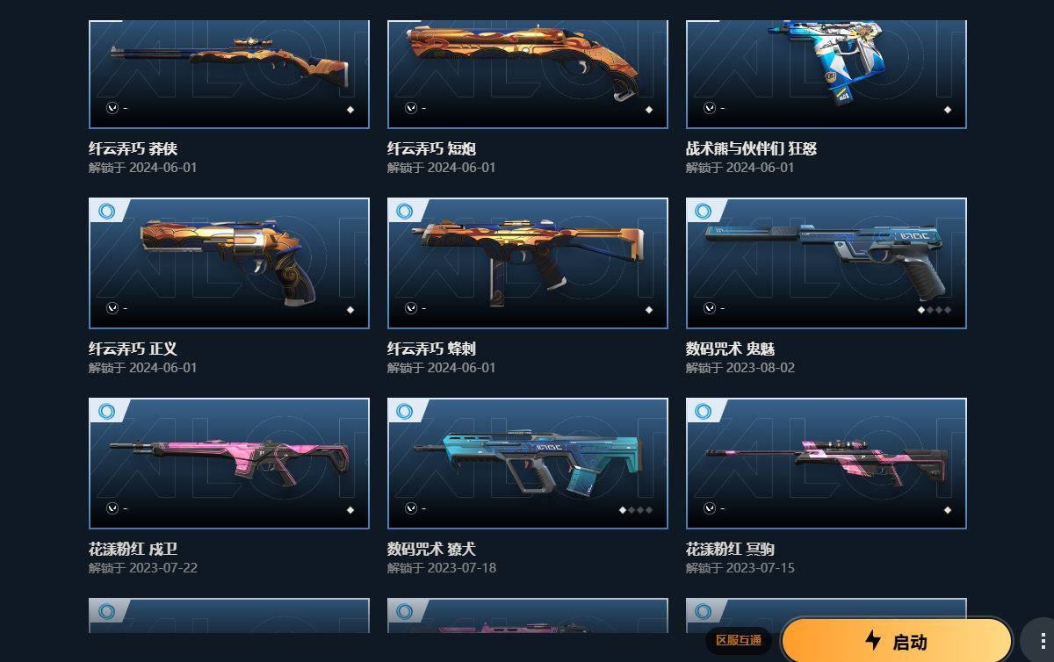Select the 花漾粉红 冥驹 sniper skin
The height and width of the screenshot is (662, 1054).
(827, 464)
